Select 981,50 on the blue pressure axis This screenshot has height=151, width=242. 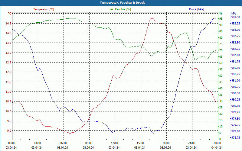coord(236,68)
